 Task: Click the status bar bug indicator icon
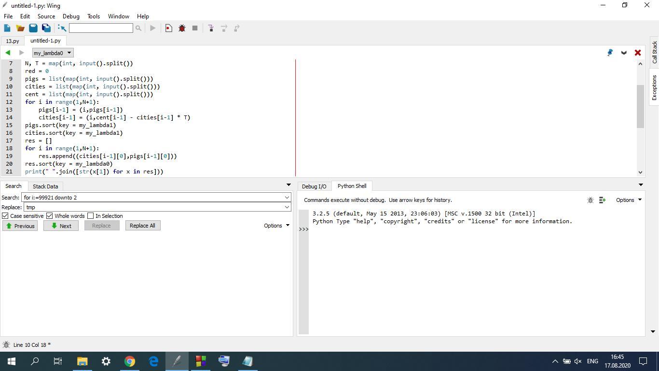6,344
